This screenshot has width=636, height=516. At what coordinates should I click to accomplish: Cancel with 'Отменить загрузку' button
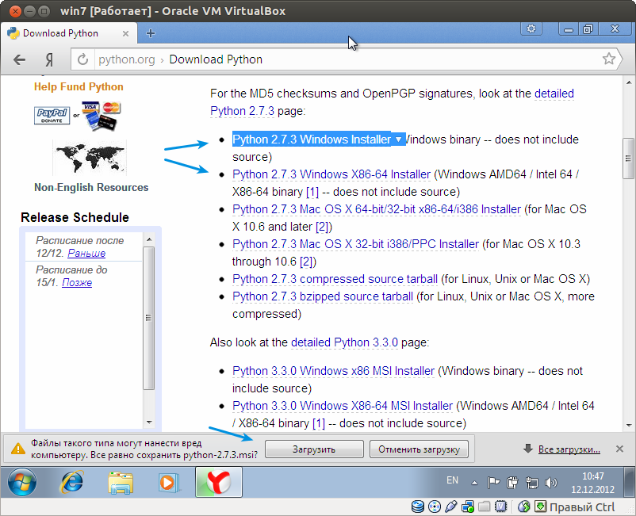click(x=419, y=449)
